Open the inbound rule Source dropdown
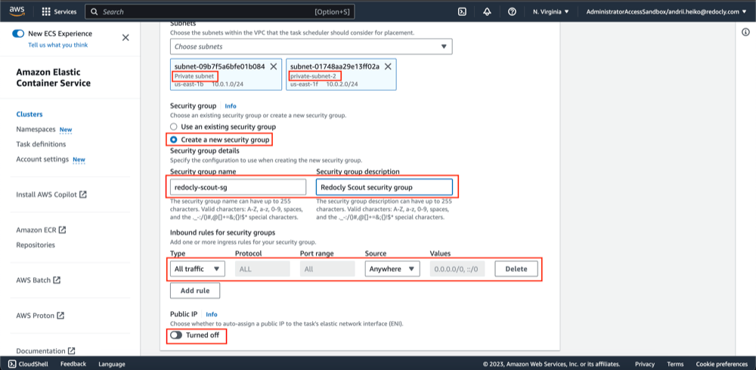Screen dimensions: 756x370 (x=392, y=269)
